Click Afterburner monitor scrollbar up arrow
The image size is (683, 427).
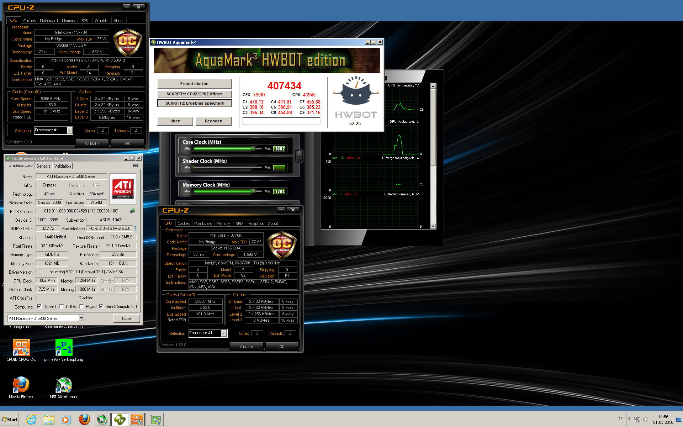point(433,86)
